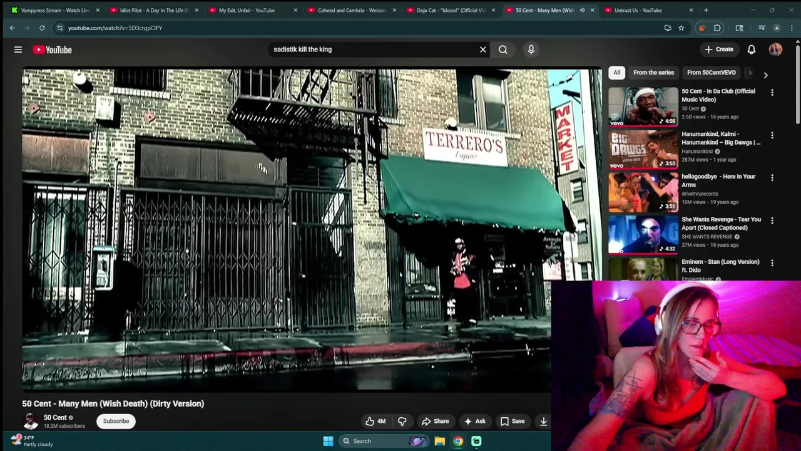Go to YouTube home via logo
This screenshot has height=451, width=801.
pyautogui.click(x=53, y=49)
